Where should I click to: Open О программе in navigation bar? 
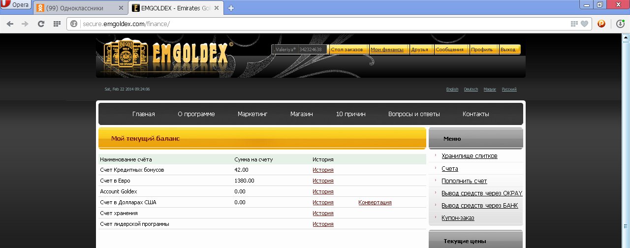[x=196, y=114]
